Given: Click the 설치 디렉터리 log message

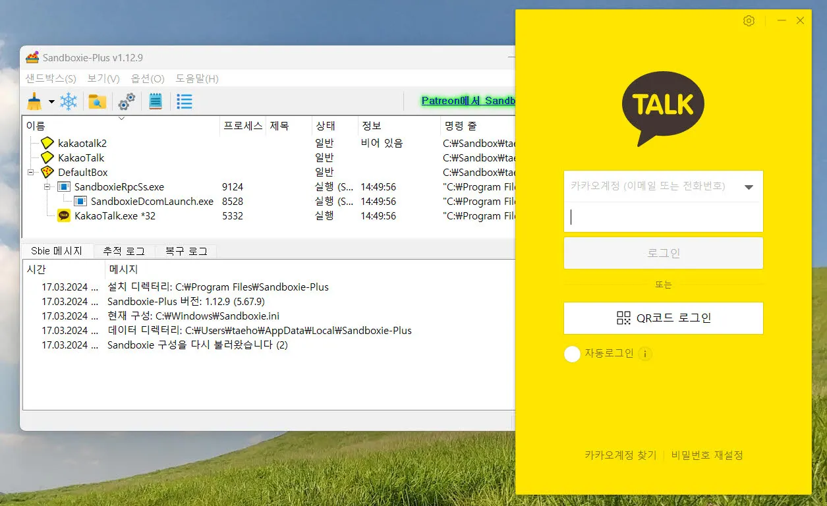Looking at the screenshot, I should click(x=218, y=287).
